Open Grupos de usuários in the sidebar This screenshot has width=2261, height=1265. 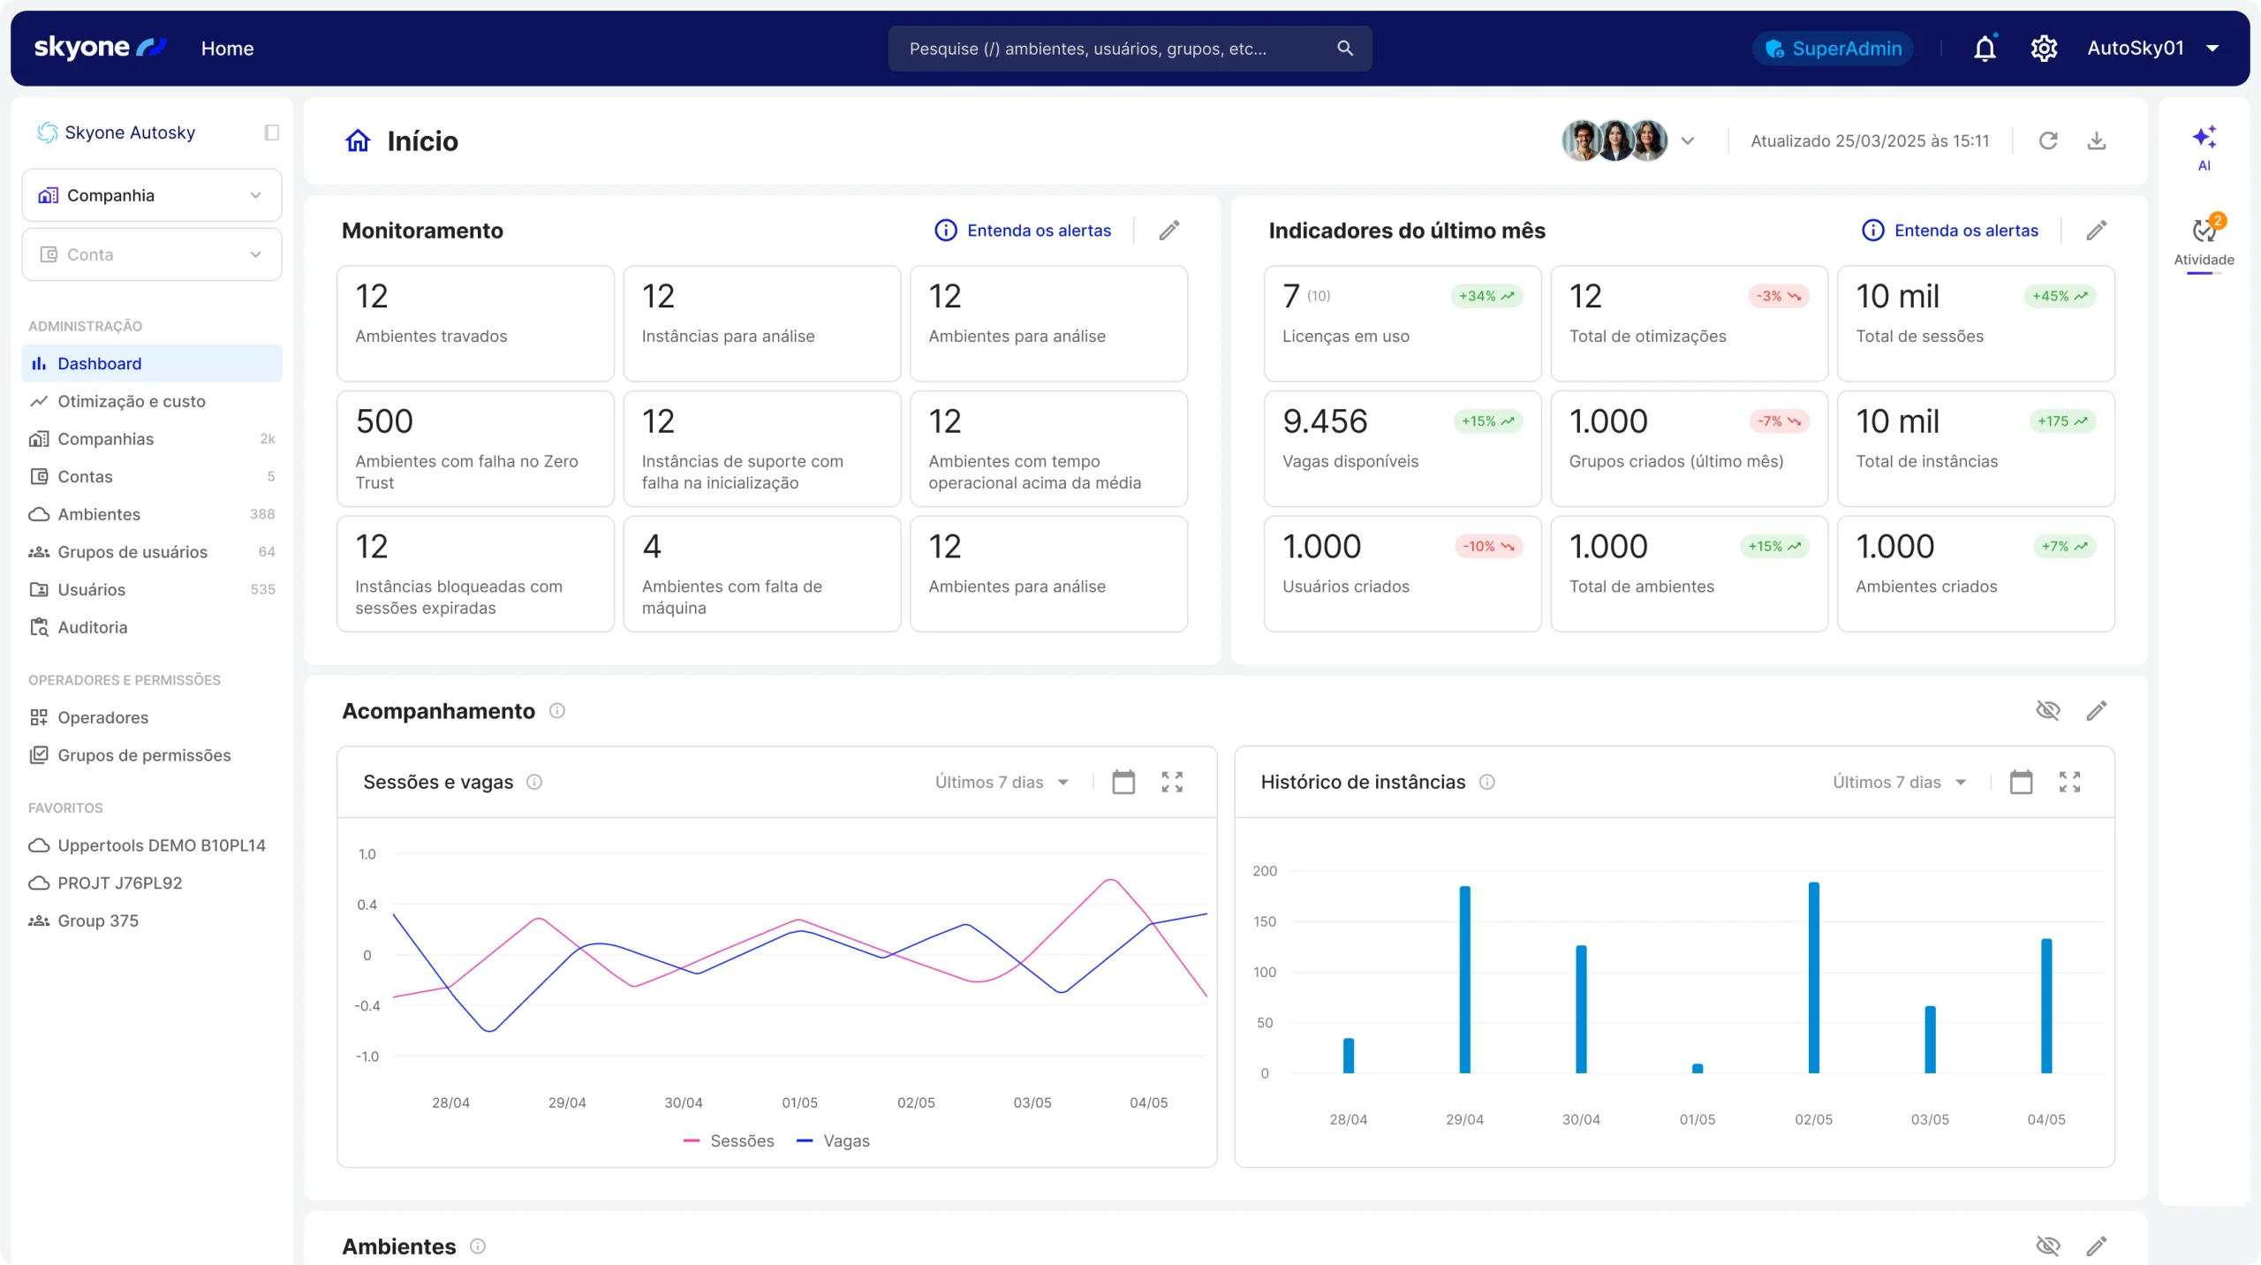(x=132, y=552)
